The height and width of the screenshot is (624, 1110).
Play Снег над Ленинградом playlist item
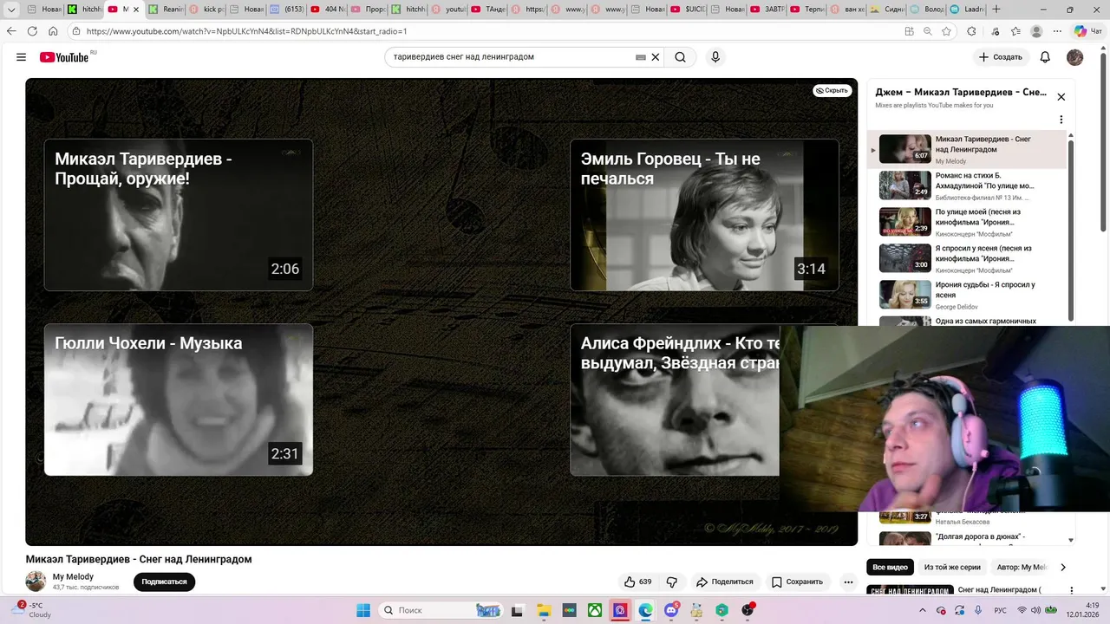[x=967, y=149]
